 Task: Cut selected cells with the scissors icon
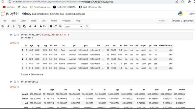(14, 26)
